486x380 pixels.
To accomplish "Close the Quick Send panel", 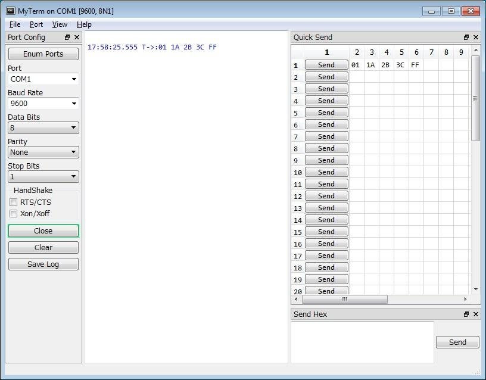I will [x=476, y=38].
